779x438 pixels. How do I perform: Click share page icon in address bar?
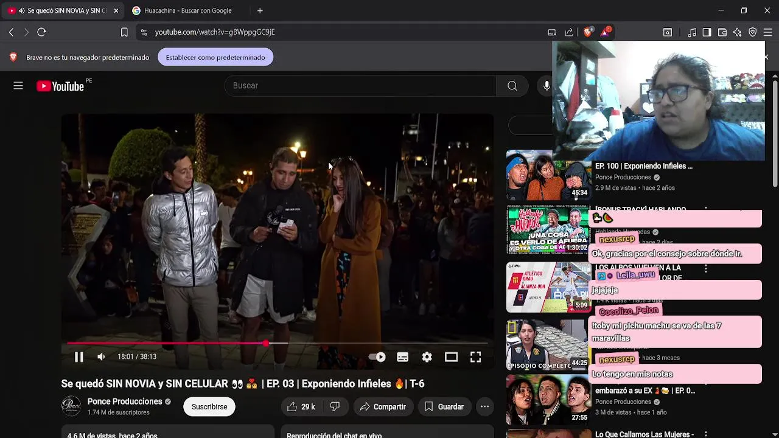coord(568,32)
